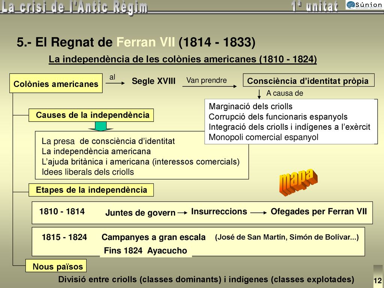The width and height of the screenshot is (384, 288).
Task: Click 'Fins 1824 Ayacucho'
Action: tap(145, 250)
